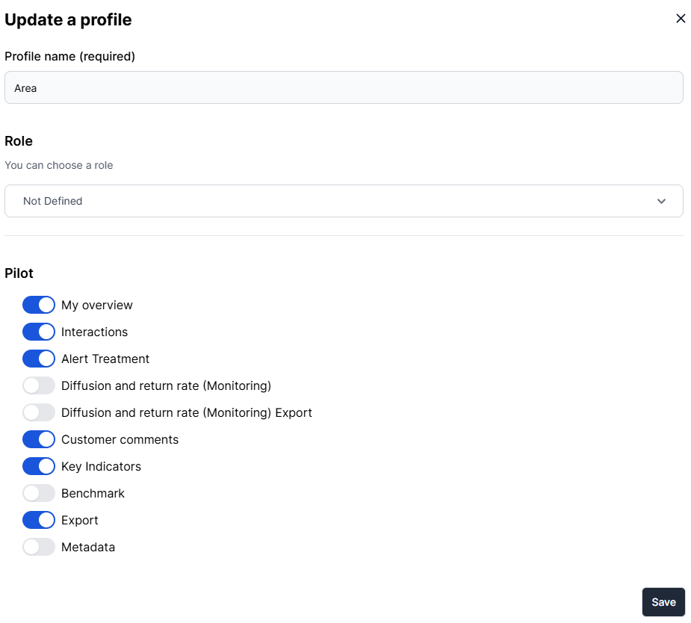Click the Metadata label text
This screenshot has width=691, height=623.
(x=88, y=547)
